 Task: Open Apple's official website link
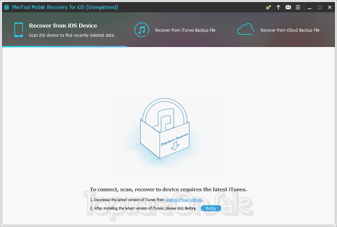tap(184, 200)
